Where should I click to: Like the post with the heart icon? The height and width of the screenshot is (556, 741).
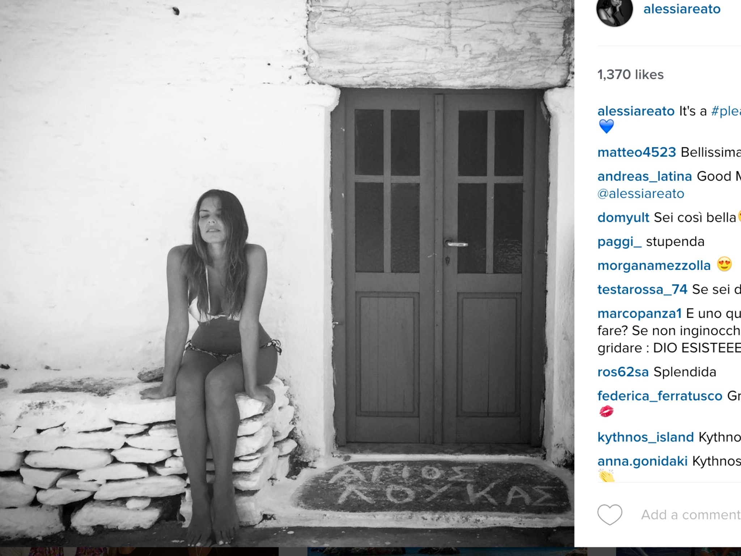[610, 514]
